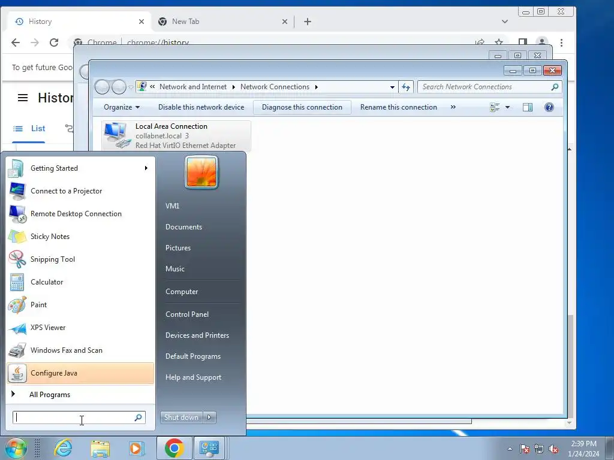Reload the Chrome page
Image resolution: width=614 pixels, height=460 pixels.
click(x=54, y=43)
